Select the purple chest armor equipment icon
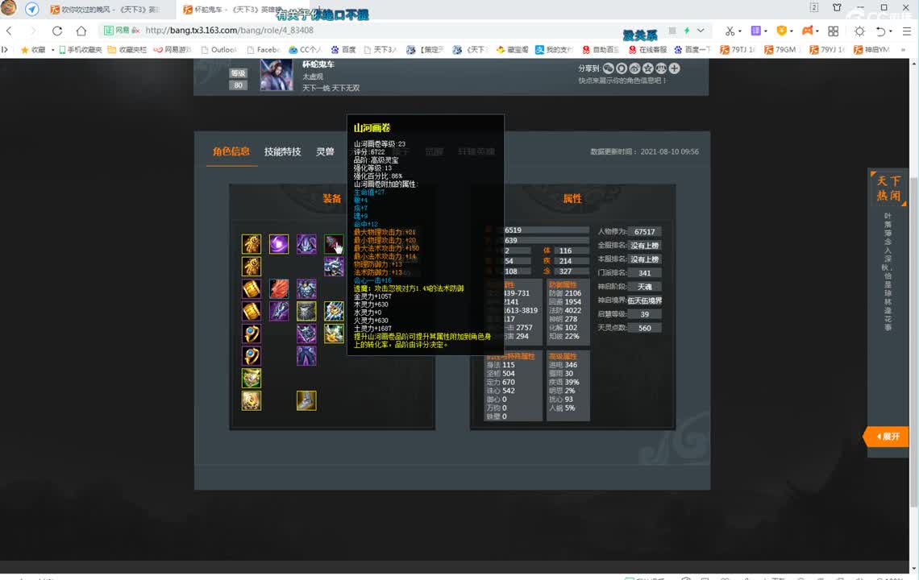 tap(306, 289)
